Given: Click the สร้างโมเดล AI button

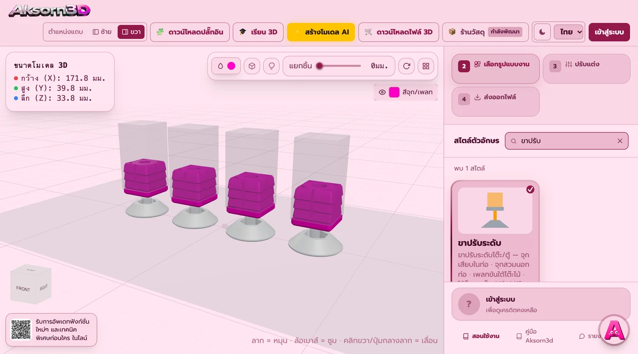Looking at the screenshot, I should click(x=321, y=32).
